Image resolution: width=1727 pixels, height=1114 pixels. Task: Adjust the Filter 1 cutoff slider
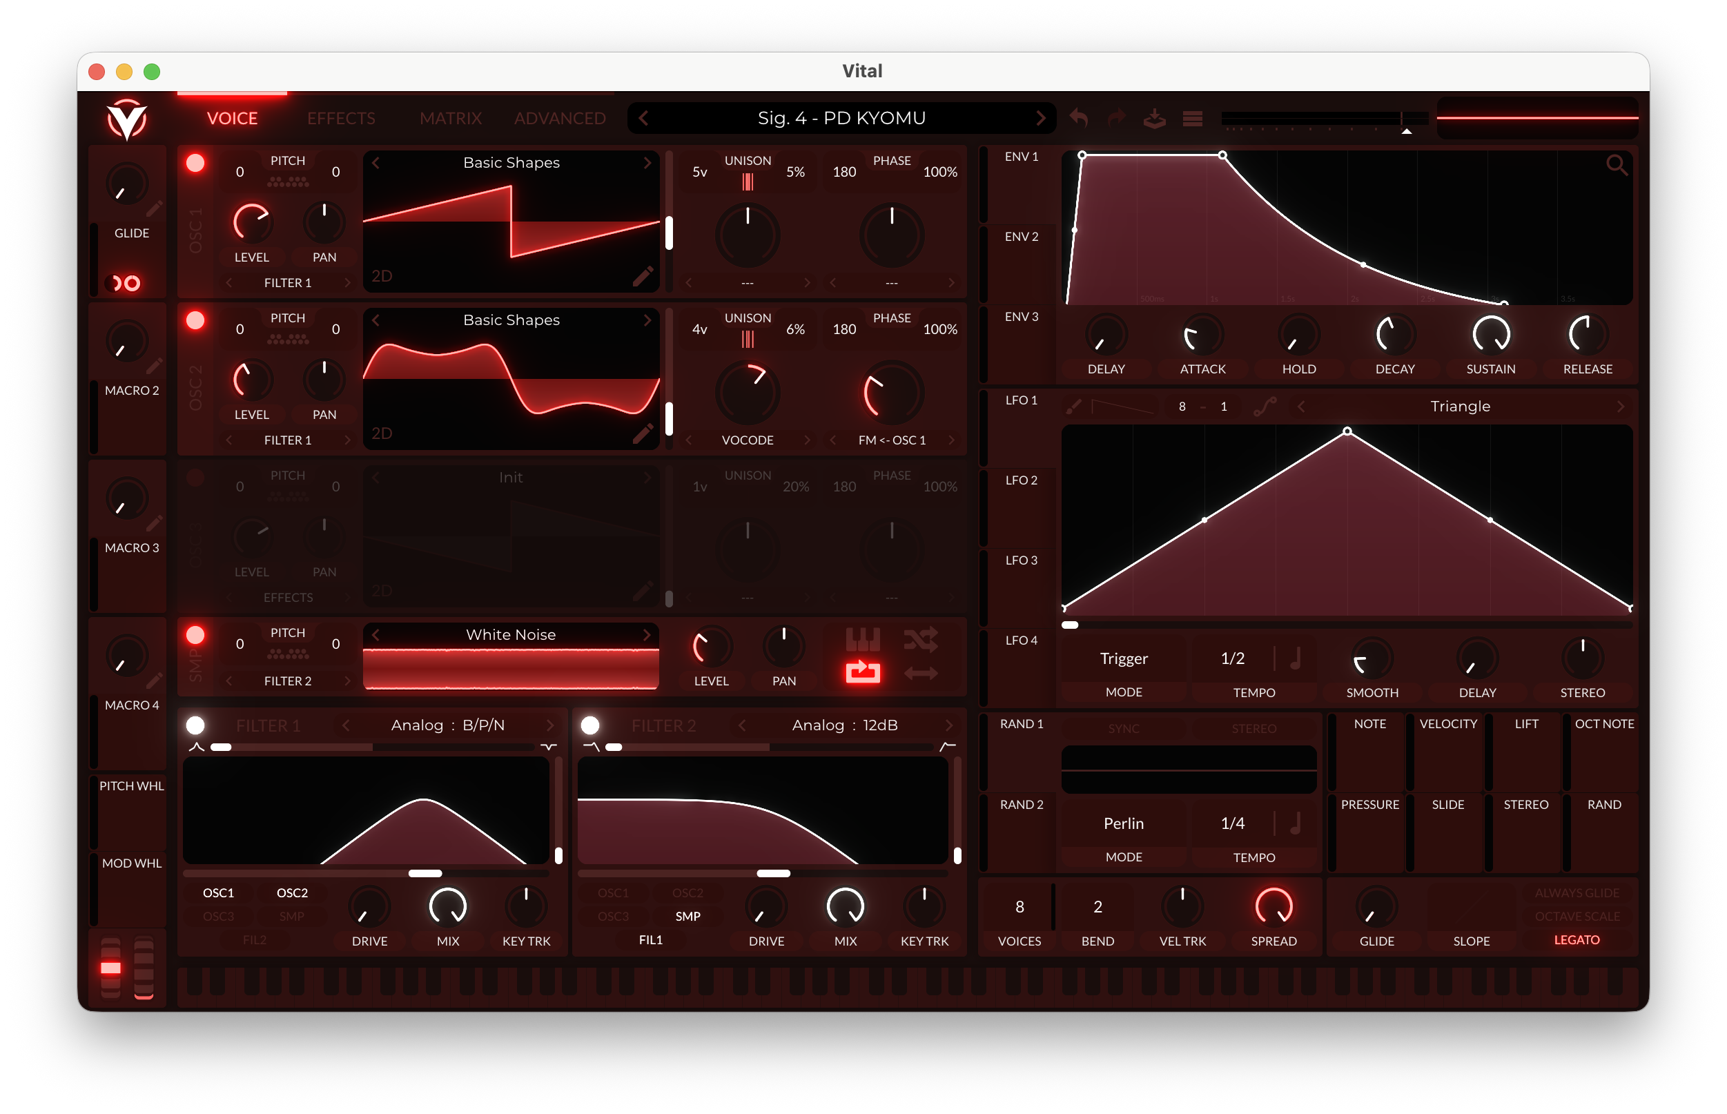(366, 873)
